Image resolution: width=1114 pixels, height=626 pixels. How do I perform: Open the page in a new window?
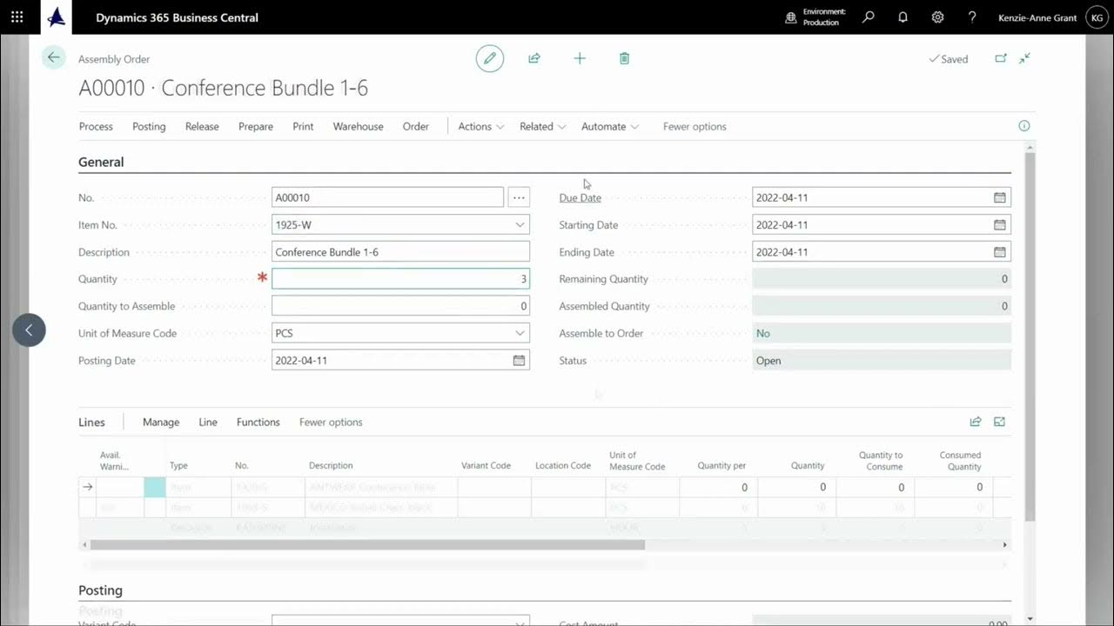(x=1001, y=58)
